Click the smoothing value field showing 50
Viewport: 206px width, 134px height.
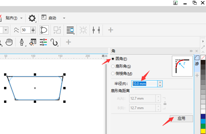point(26,30)
